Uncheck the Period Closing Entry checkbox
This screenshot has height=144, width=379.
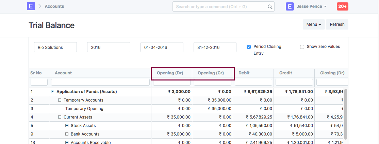[x=249, y=47]
